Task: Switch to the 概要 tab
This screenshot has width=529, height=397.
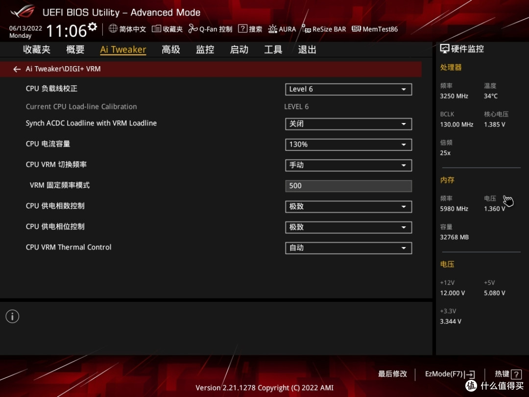Action: click(x=75, y=50)
